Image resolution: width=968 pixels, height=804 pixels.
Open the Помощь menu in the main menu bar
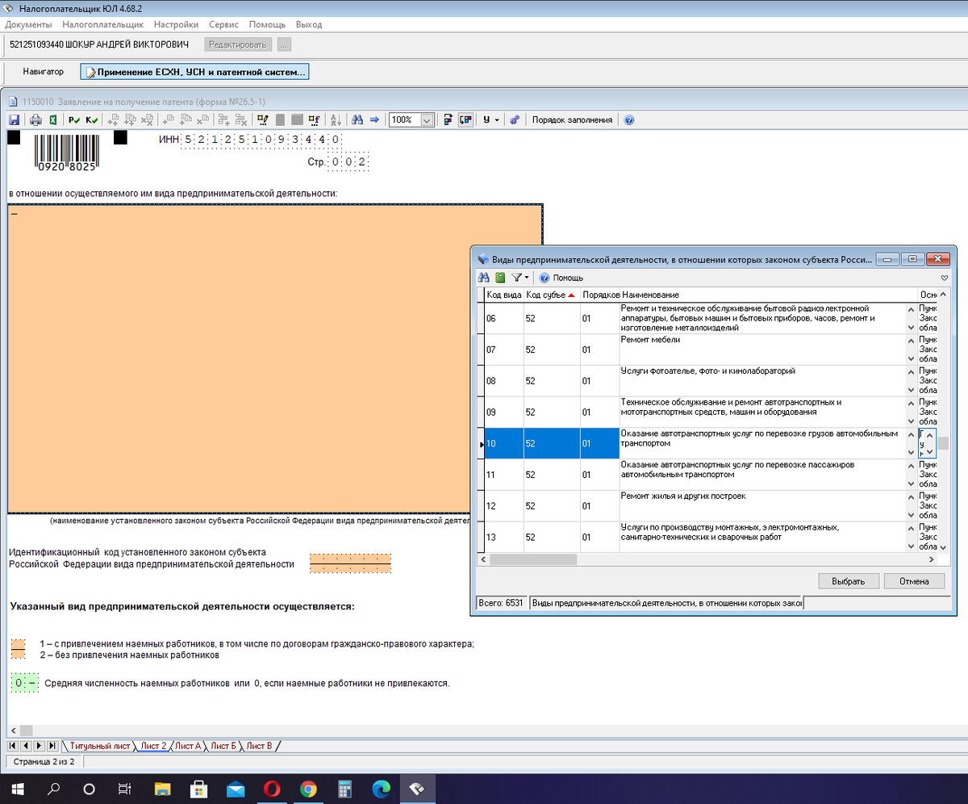[x=267, y=24]
